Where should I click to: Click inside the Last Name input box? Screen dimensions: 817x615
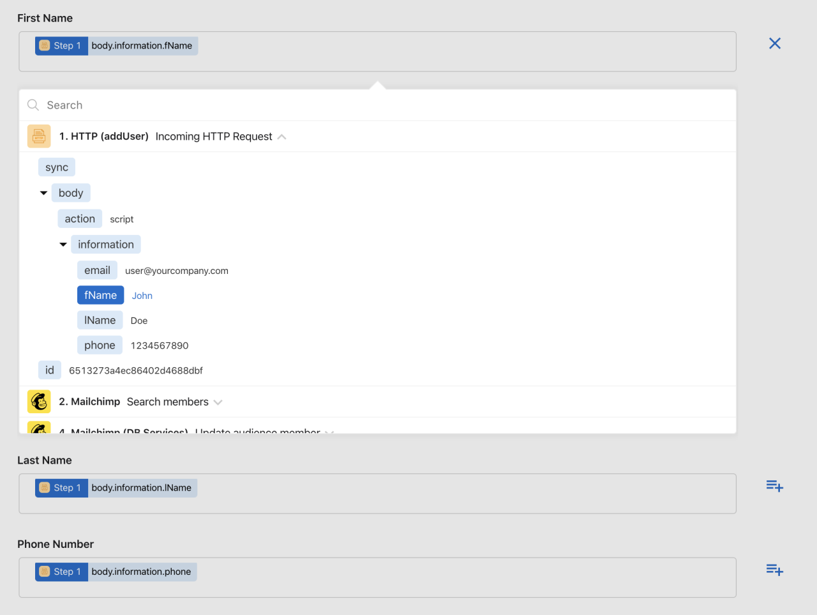(378, 494)
